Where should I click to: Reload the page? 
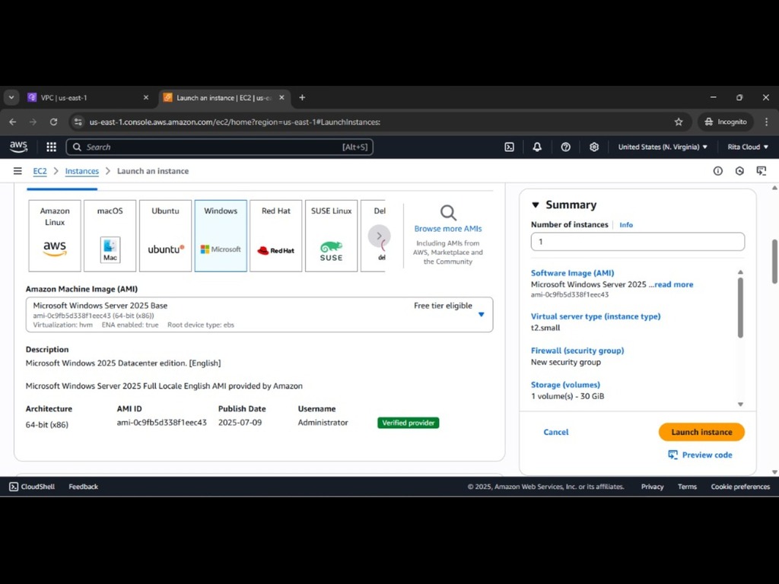pyautogui.click(x=54, y=122)
